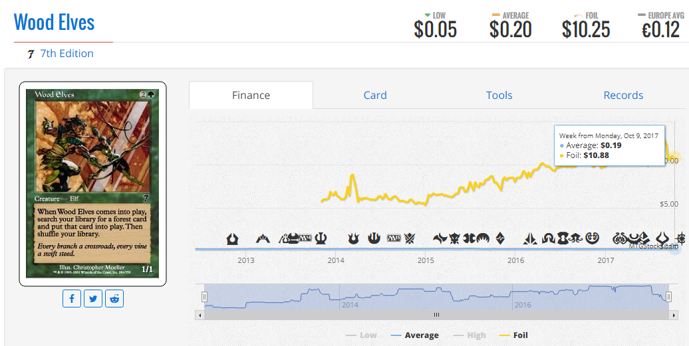Click the 2015 x-axis year label
Screen dimensions: 689x346
coord(426,260)
